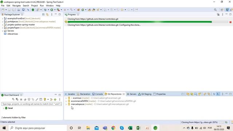
Task: Select the Servers folder
Action: [x=11, y=31]
